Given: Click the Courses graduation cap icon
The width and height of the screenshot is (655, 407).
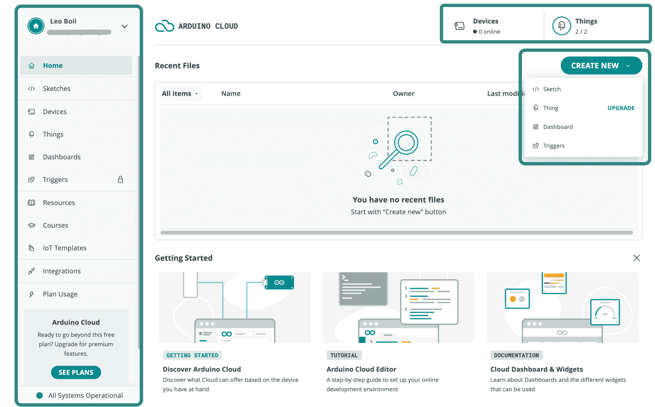Looking at the screenshot, I should pyautogui.click(x=32, y=225).
